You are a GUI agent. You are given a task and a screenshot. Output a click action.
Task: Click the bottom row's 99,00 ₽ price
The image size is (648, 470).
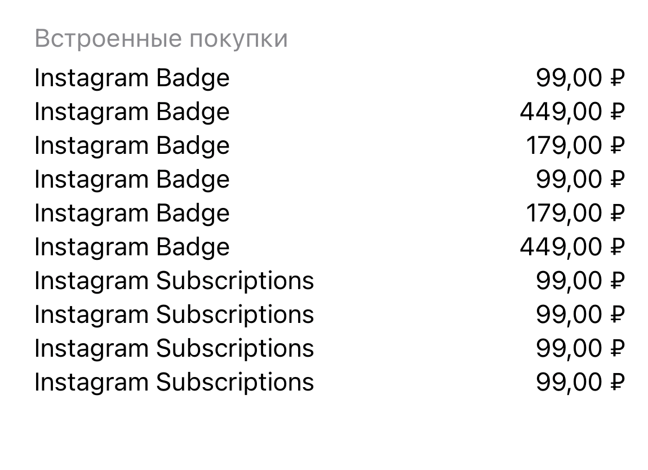pyautogui.click(x=580, y=382)
